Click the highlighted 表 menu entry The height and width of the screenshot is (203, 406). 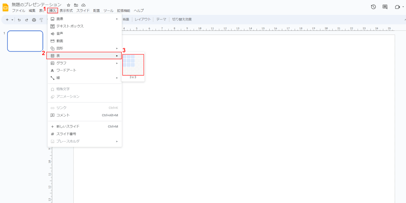point(84,56)
